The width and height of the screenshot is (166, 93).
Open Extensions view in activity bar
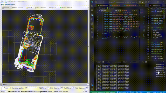click(92, 24)
